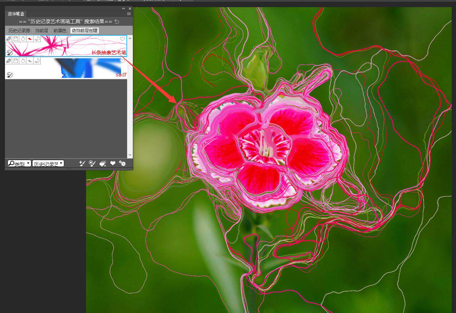
Task: Click the art history brush icon on 长条抽象艺术笔
Action: [10, 53]
